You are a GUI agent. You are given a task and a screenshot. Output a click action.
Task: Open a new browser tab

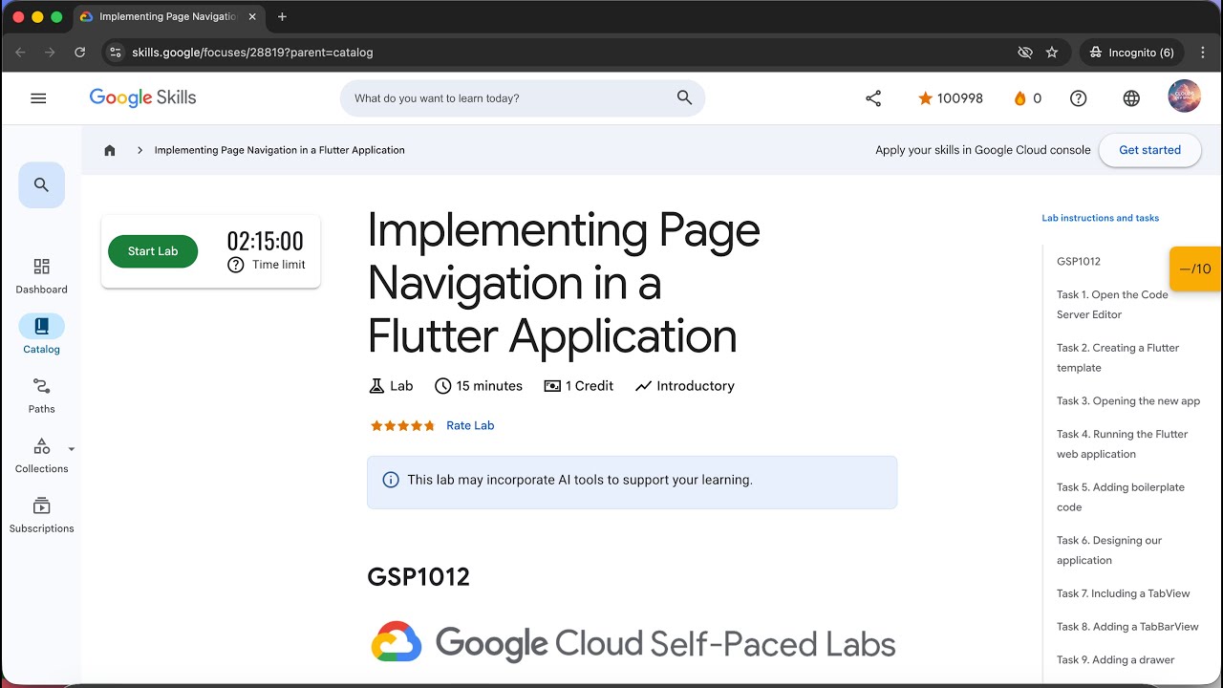[282, 17]
